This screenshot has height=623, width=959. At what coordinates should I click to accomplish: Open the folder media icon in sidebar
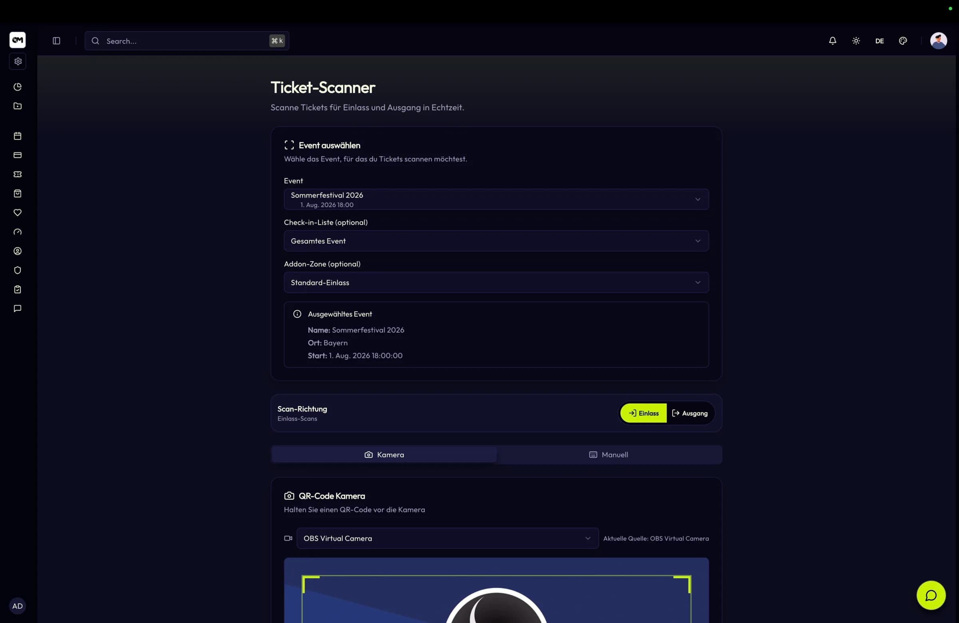[17, 106]
